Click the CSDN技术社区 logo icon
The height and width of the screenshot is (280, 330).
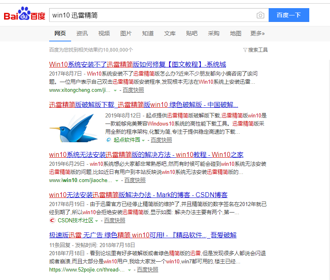52,220
